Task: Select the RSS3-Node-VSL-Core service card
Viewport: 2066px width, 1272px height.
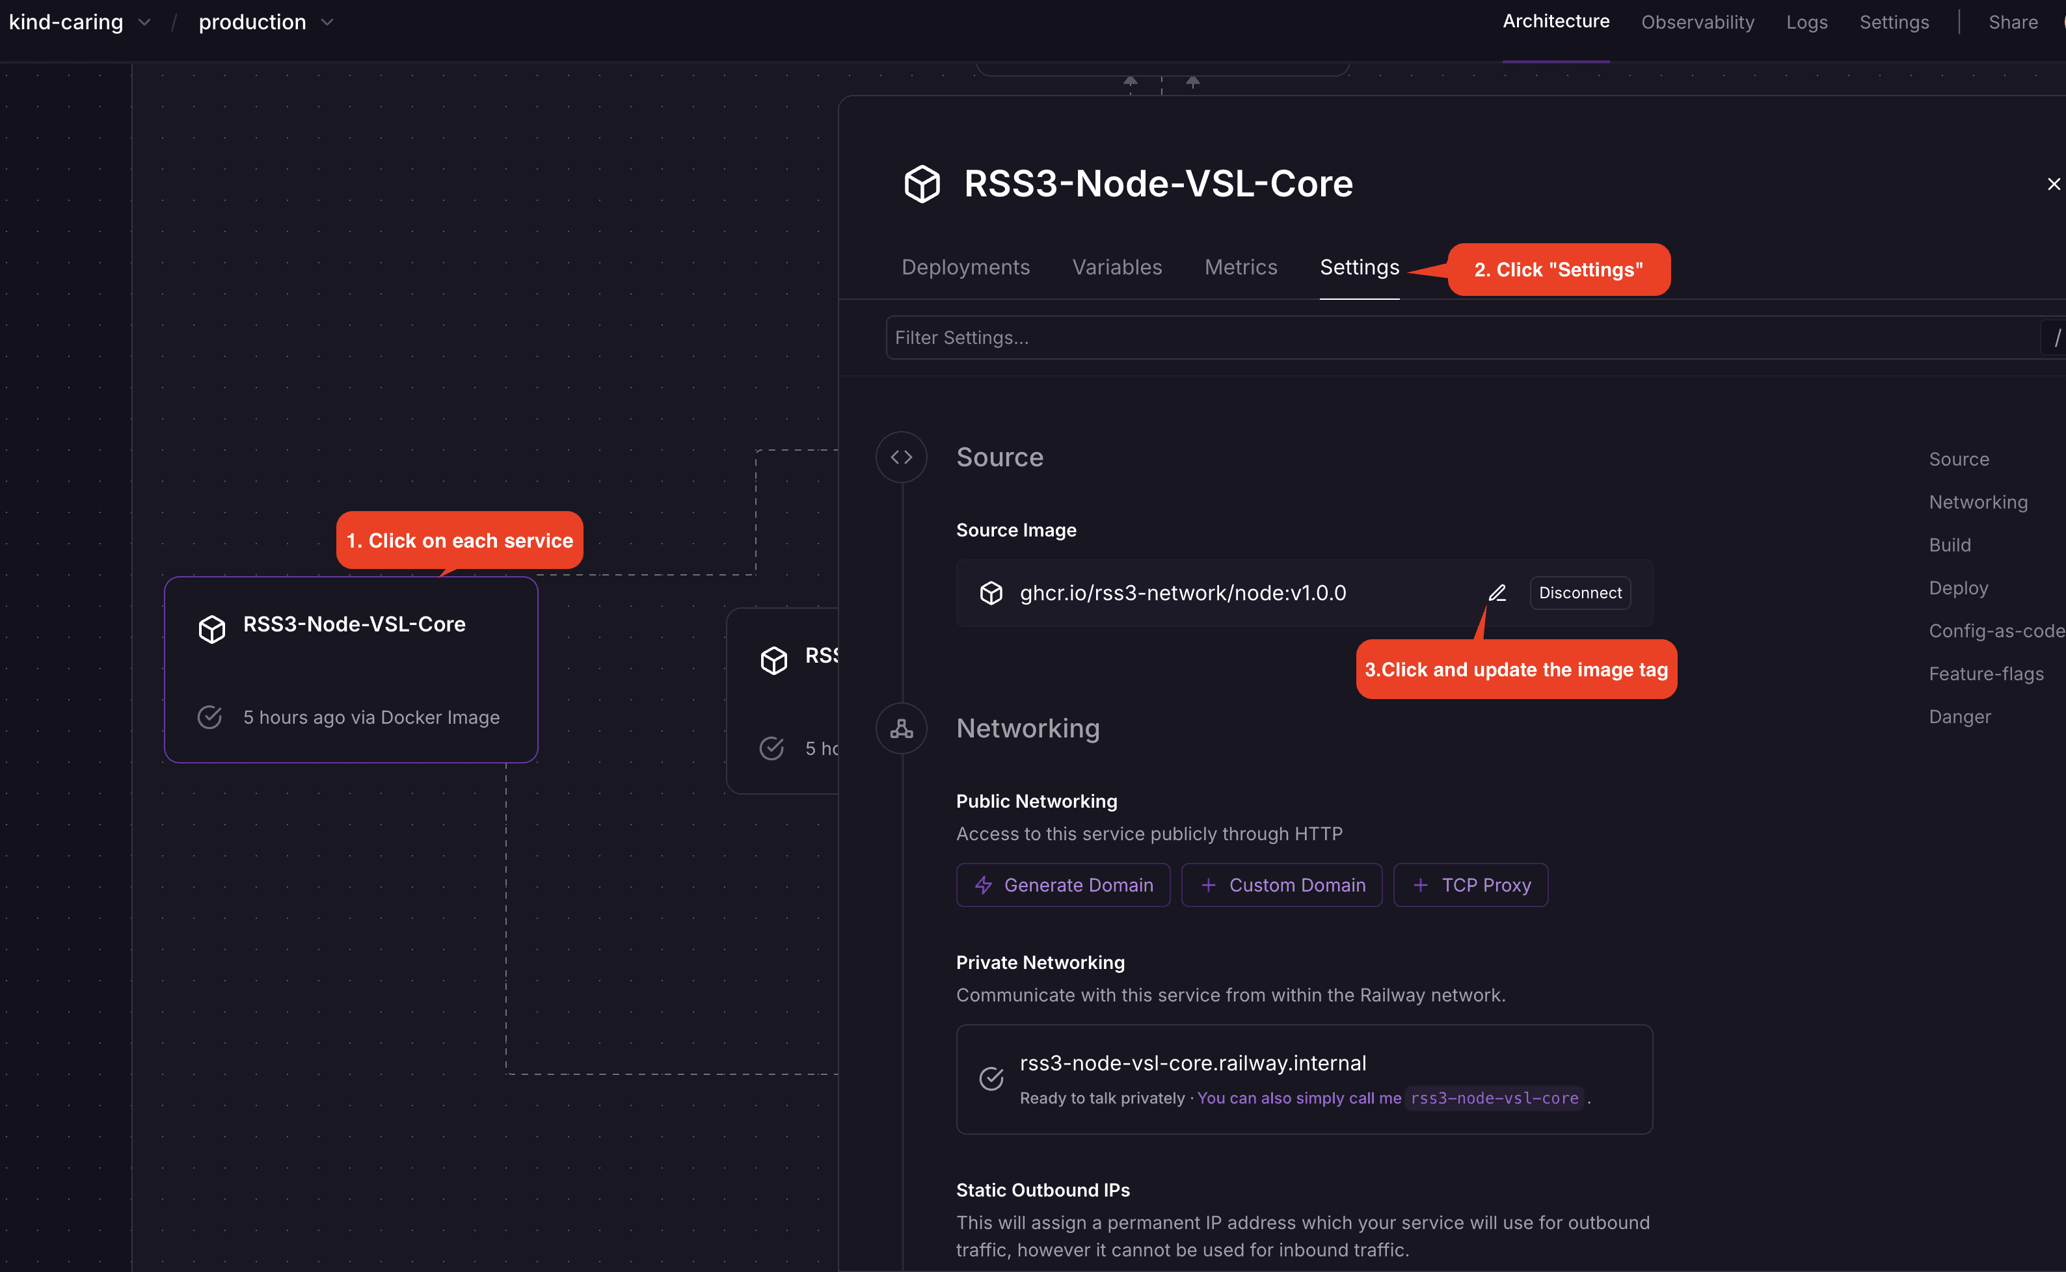Action: pos(351,670)
